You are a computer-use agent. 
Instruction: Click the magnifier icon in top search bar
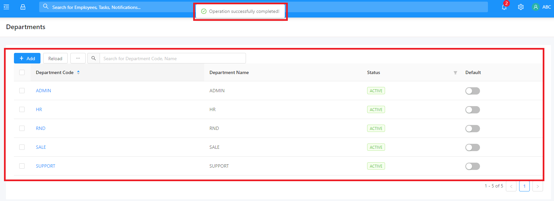coord(46,6)
